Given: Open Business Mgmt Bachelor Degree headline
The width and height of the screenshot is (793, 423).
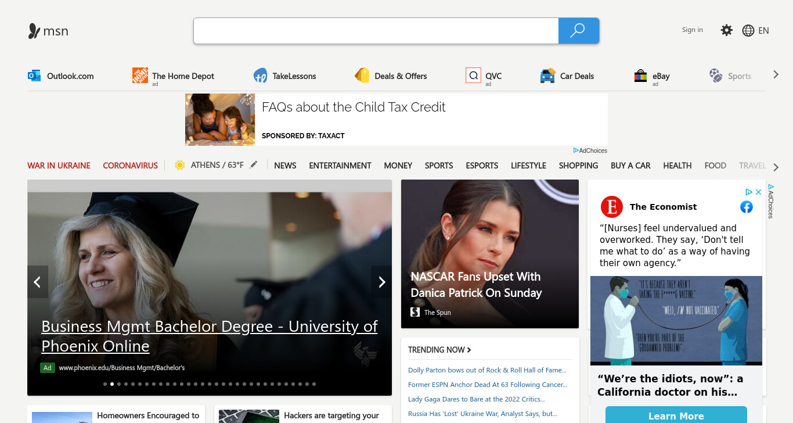Looking at the screenshot, I should [210, 336].
